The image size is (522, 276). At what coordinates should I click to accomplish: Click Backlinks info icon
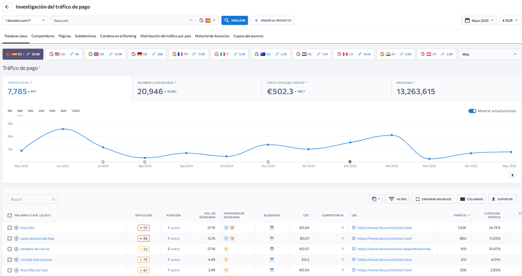[414, 82]
